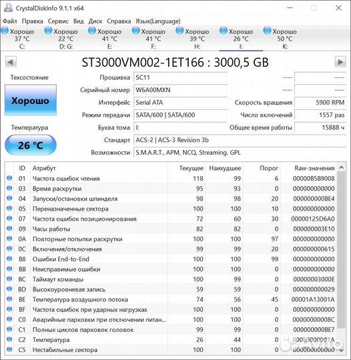The image size is (351, 360).
Task: Click the SATA/600 transfer mode field
Action: (180, 115)
